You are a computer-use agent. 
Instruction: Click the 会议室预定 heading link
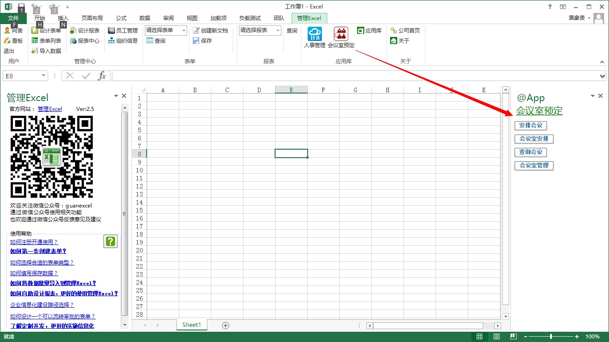click(539, 111)
